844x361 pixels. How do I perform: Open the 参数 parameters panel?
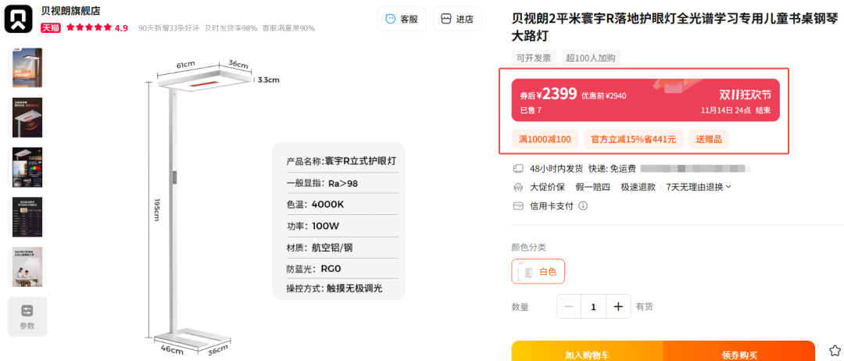click(x=27, y=316)
